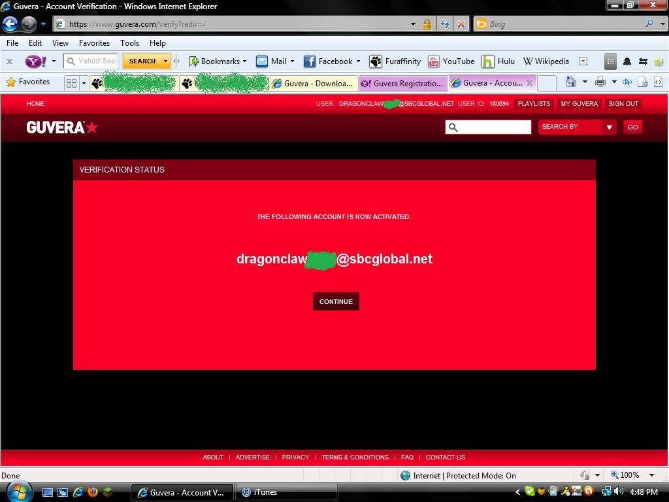The image size is (669, 502).
Task: Click the Refresh page icon
Action: pyautogui.click(x=444, y=24)
